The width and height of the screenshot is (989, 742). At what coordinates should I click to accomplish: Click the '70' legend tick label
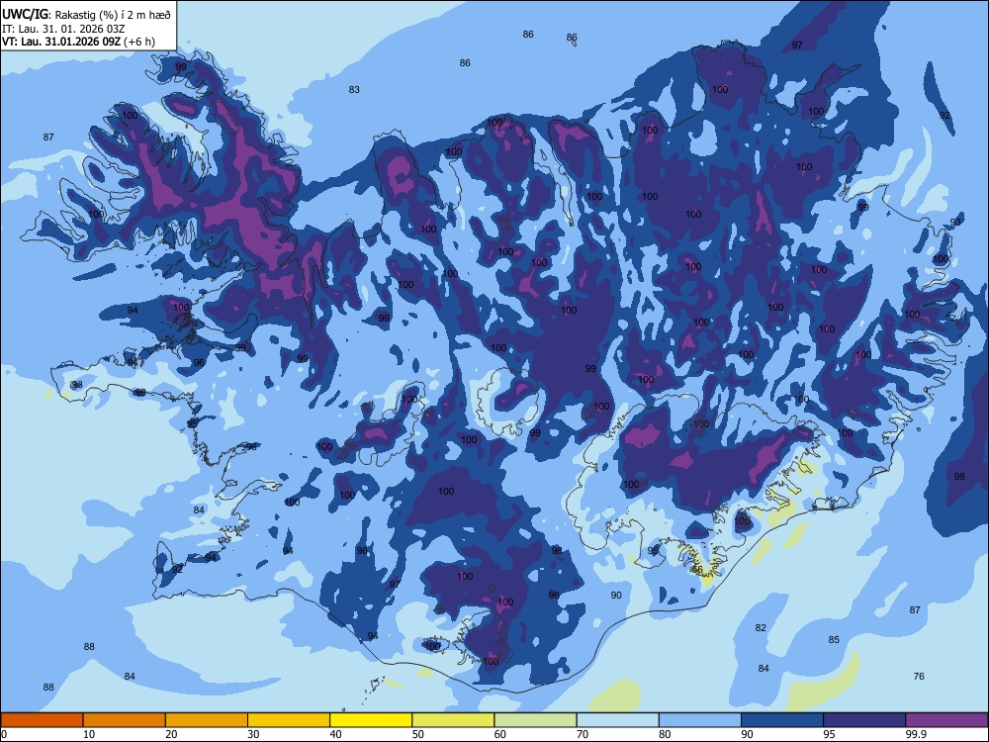tap(583, 734)
